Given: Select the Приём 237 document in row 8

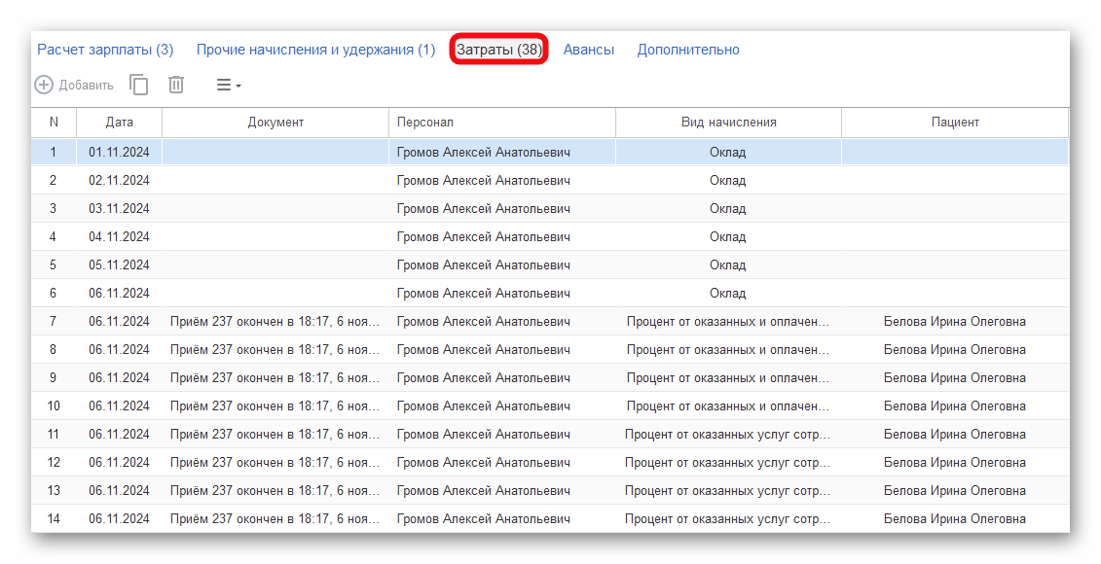Looking at the screenshot, I should coord(275,349).
